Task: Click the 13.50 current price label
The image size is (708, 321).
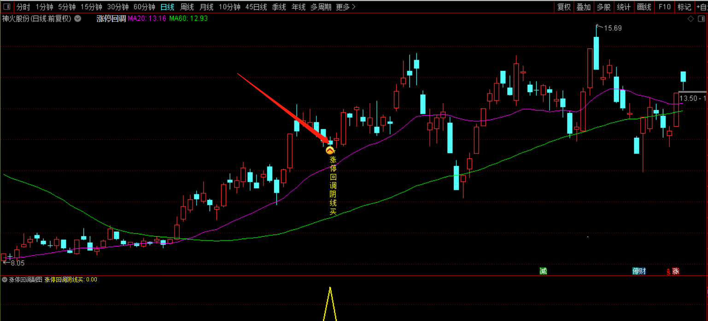Action: click(692, 98)
